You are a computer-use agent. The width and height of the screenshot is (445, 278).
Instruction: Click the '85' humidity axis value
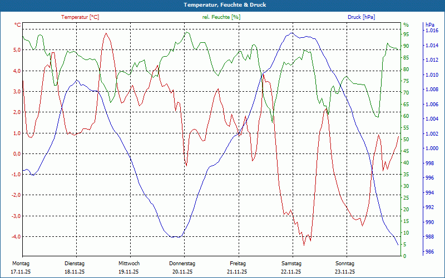tap(406, 58)
